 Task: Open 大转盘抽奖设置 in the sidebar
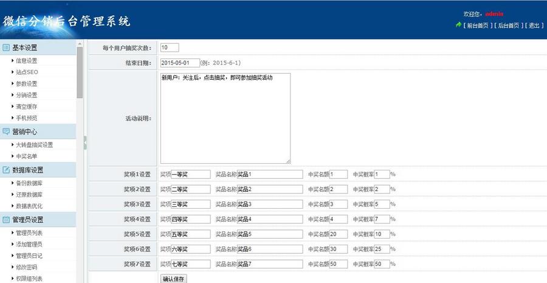click(35, 145)
